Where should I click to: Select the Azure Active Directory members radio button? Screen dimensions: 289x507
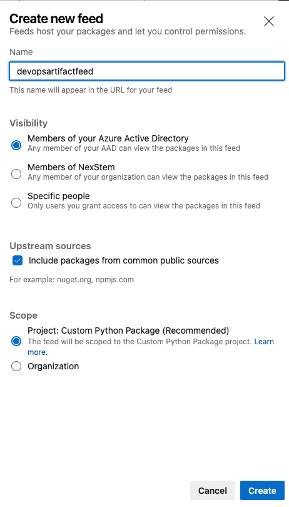(x=16, y=145)
